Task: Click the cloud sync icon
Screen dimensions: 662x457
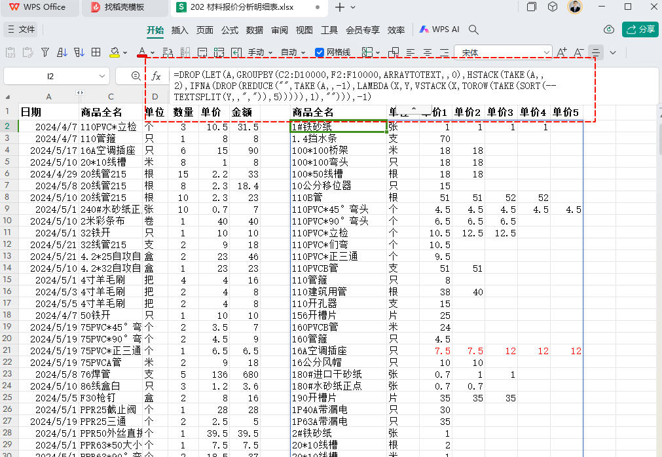Action: click(609, 29)
